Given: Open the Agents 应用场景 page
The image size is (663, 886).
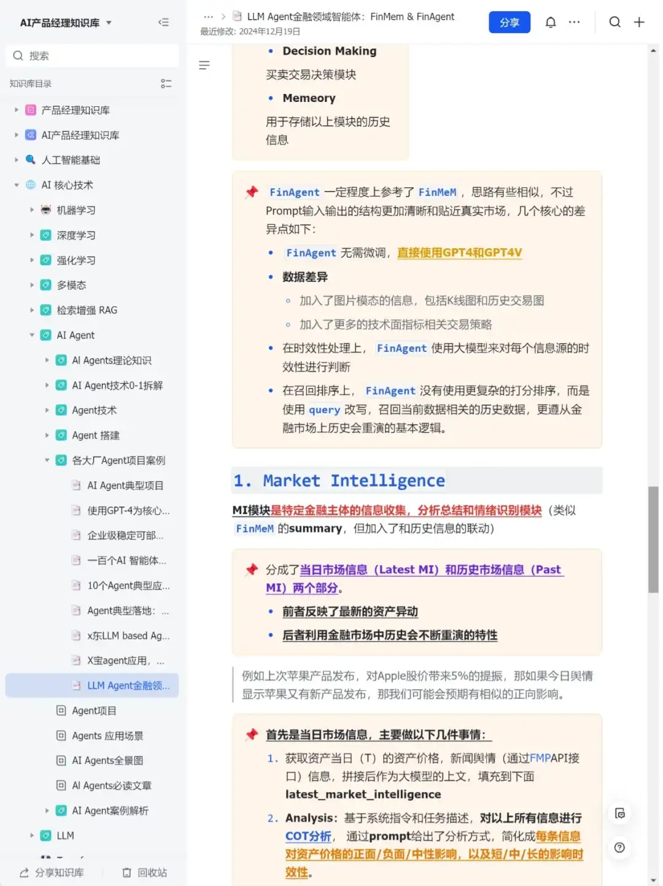Looking at the screenshot, I should 108,736.
